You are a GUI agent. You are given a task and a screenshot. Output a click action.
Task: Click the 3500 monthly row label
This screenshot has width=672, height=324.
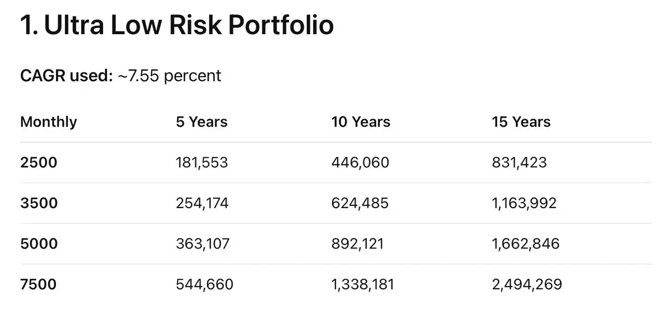(x=39, y=203)
